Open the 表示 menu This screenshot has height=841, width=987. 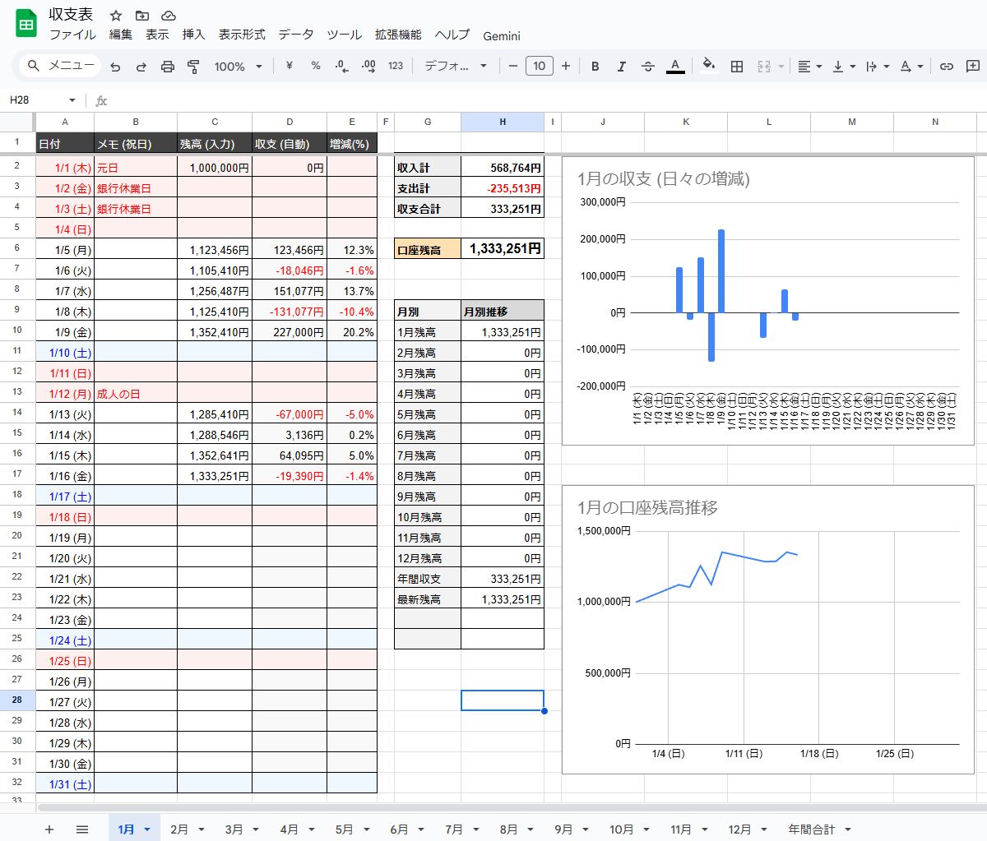pyautogui.click(x=157, y=35)
